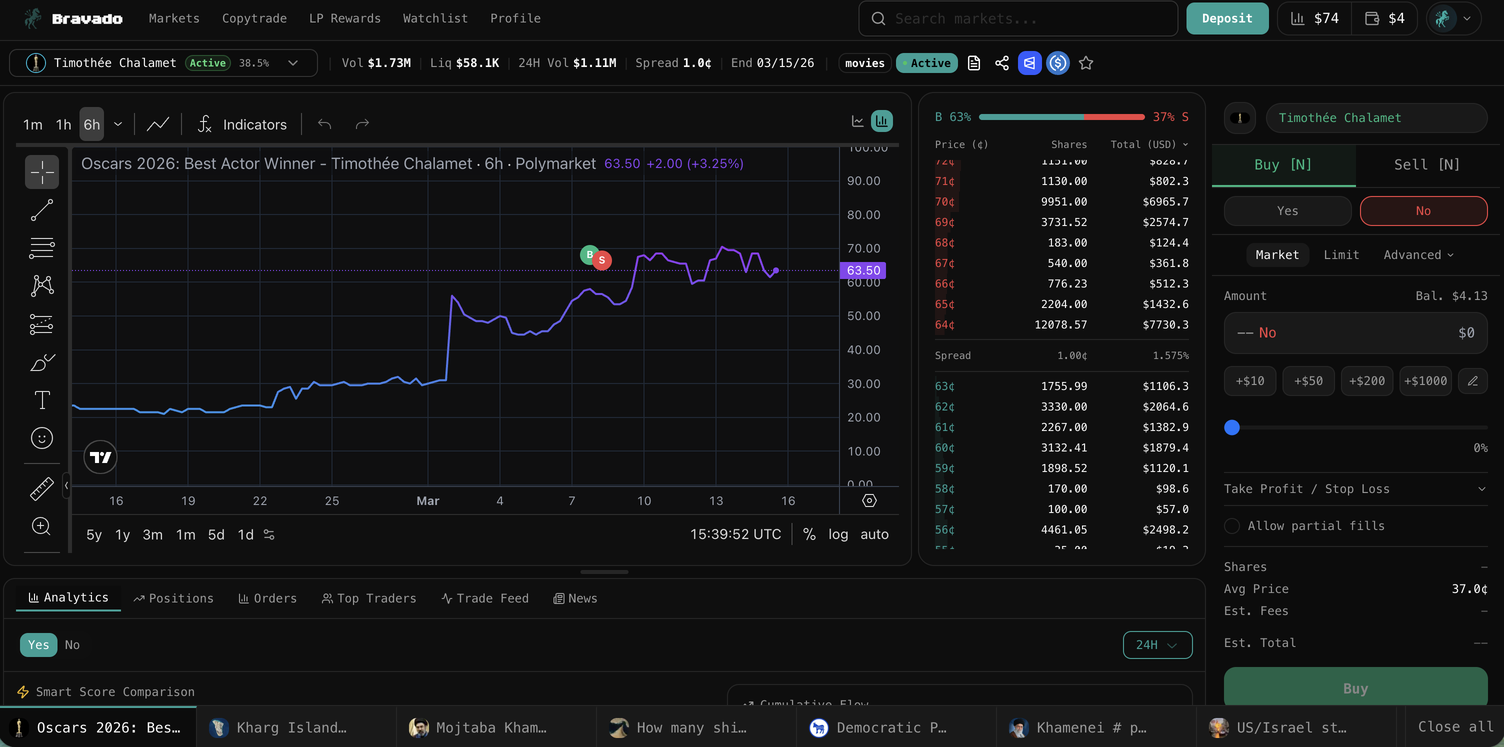Image resolution: width=1504 pixels, height=747 pixels.
Task: Open the ruler measure tool
Action: [x=41, y=488]
